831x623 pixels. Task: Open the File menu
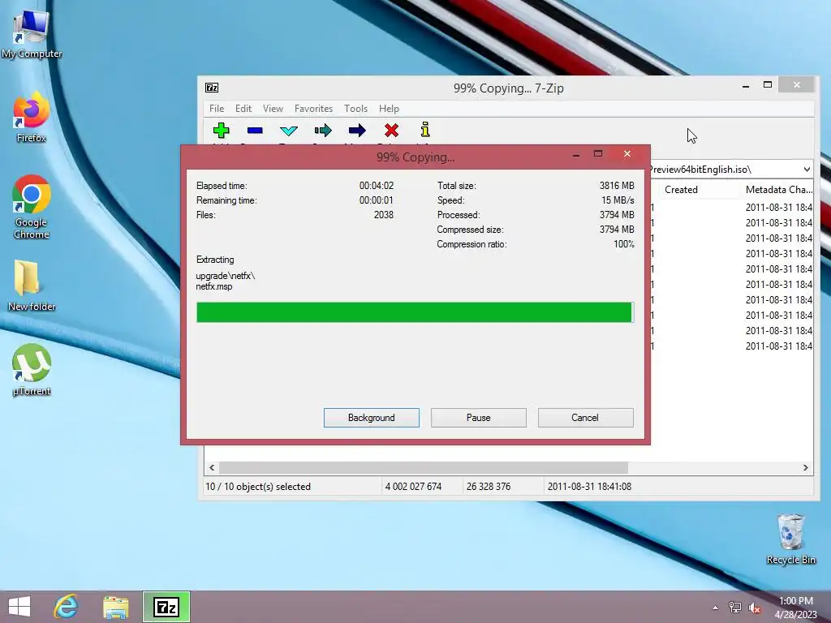pos(216,109)
